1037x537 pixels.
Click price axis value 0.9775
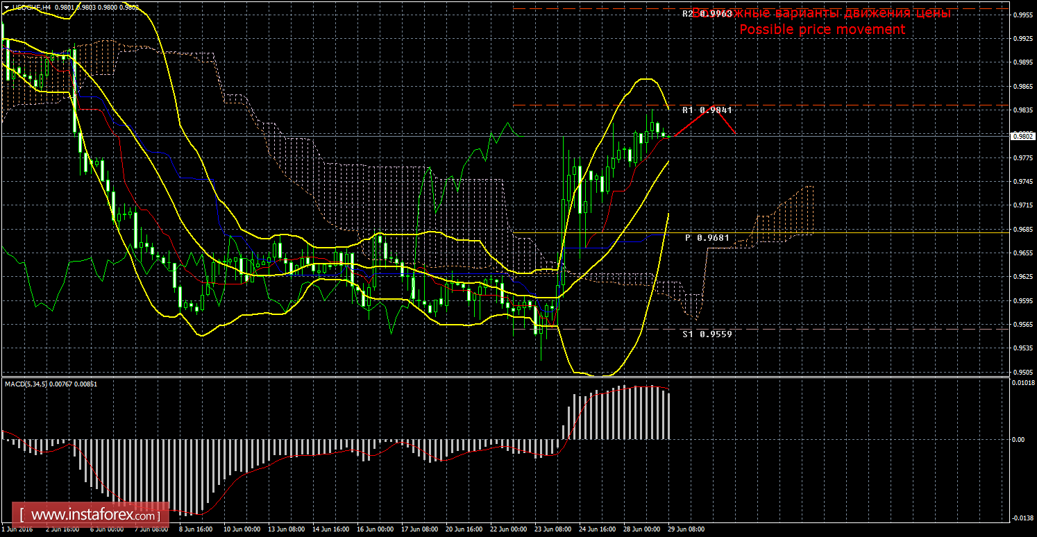(x=1022, y=158)
